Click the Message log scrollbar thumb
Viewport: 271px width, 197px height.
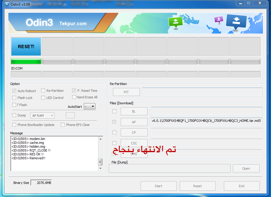coord(100,162)
